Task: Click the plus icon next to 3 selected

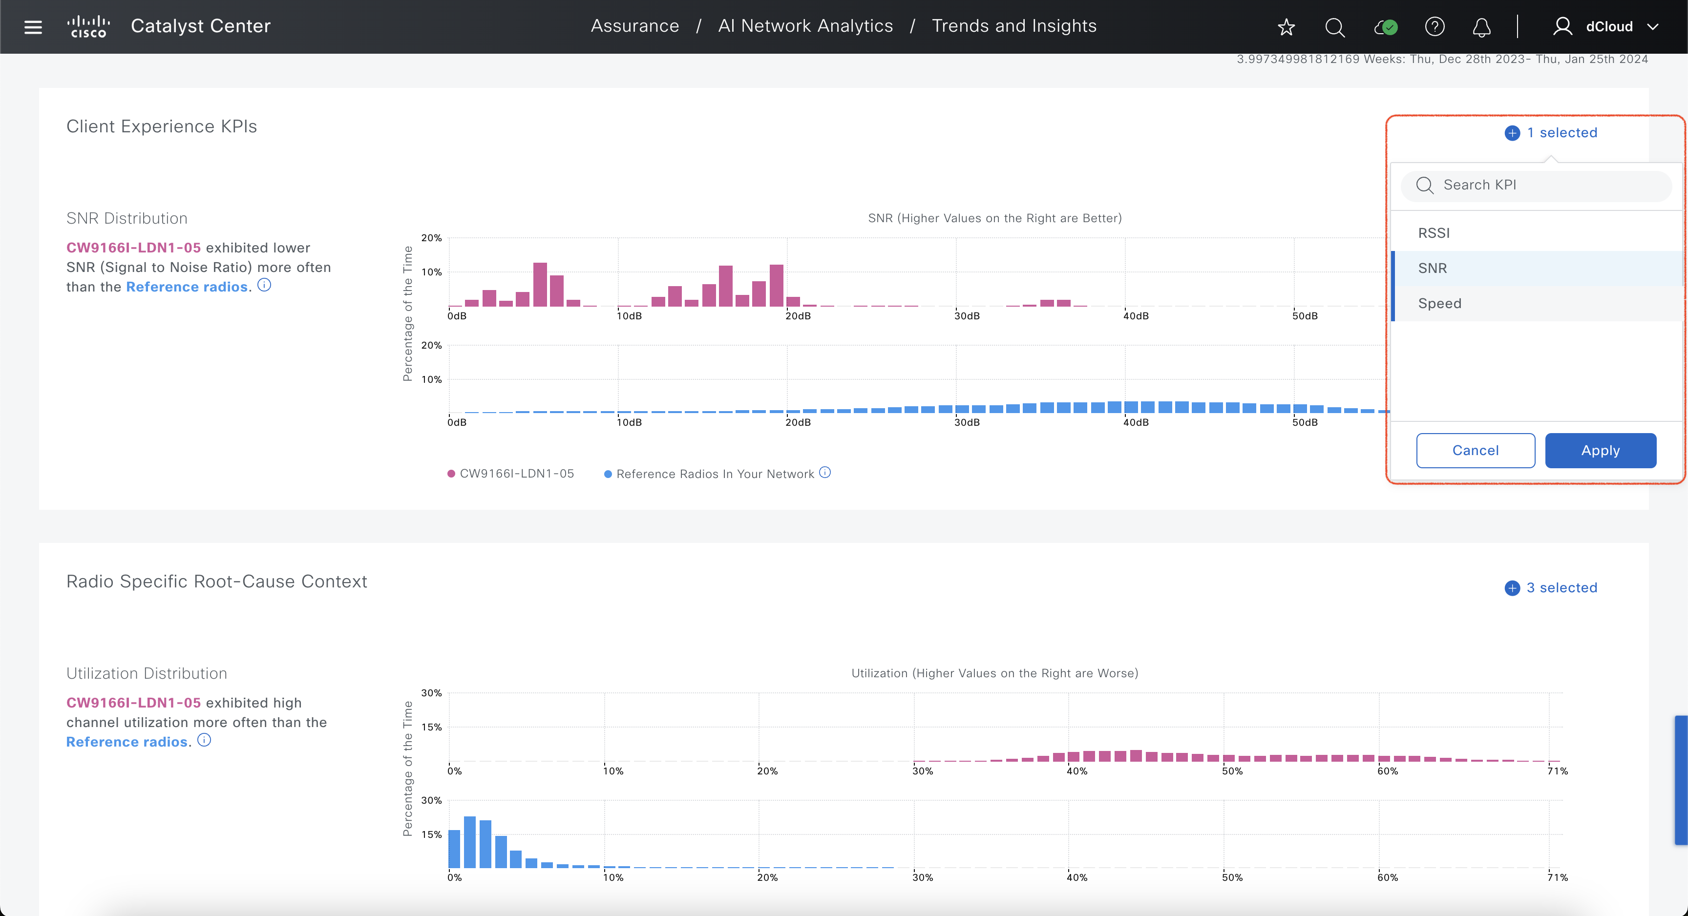Action: pos(1512,588)
